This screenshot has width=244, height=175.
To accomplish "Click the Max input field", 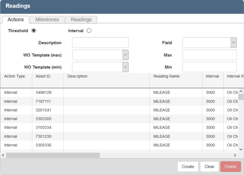I will [x=209, y=55].
